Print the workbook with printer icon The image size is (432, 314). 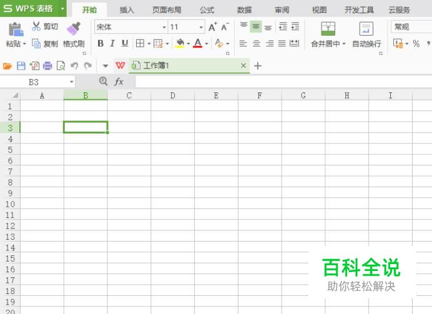[x=47, y=66]
